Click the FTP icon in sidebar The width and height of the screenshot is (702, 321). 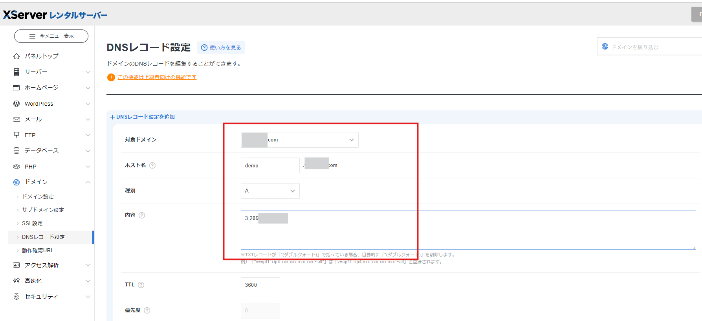coord(16,135)
